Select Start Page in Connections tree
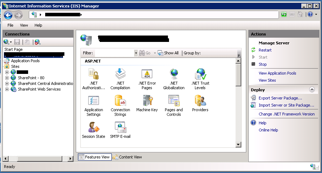The image size is (322, 173). (14, 49)
